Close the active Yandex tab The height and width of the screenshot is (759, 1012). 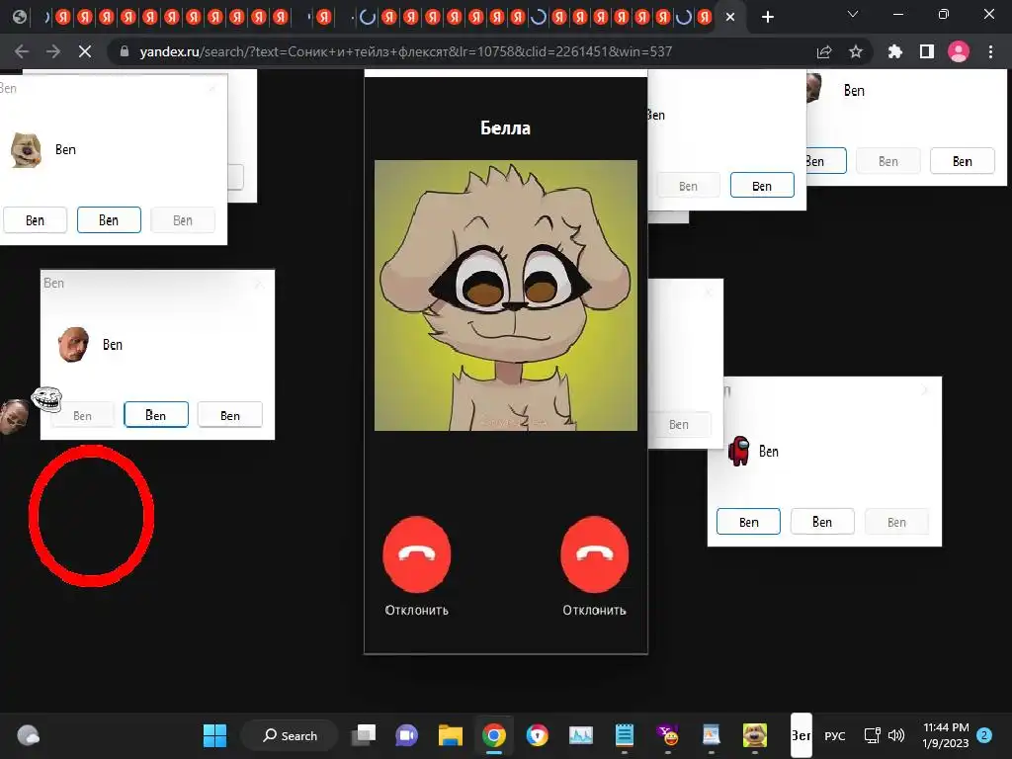[x=730, y=18]
